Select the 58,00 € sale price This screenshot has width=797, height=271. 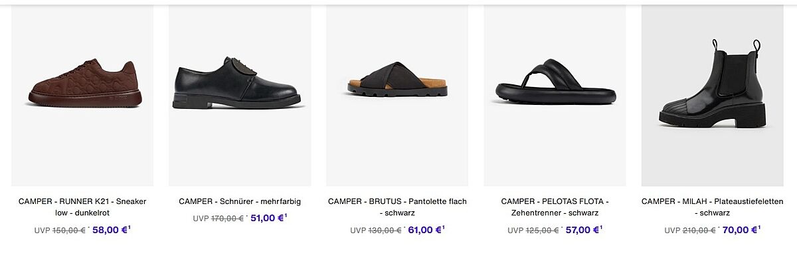[109, 230]
